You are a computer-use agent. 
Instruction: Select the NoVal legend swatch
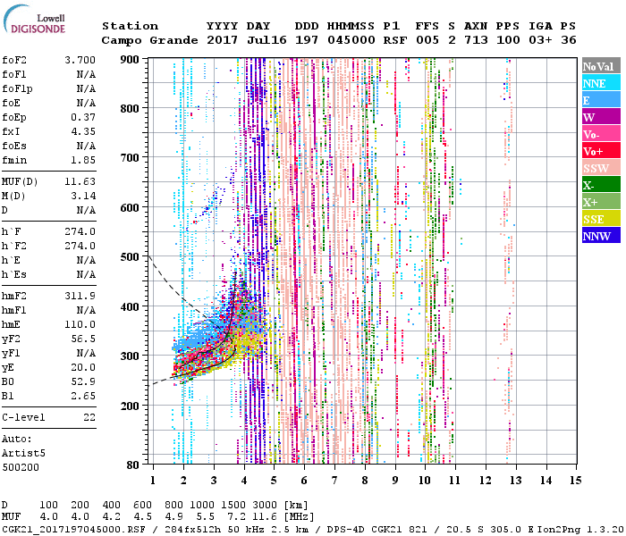(600, 66)
